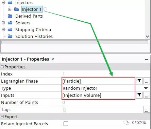Open Lagrangian Phase filter funnel icon
The width and height of the screenshot is (151, 129).
coord(139,81)
